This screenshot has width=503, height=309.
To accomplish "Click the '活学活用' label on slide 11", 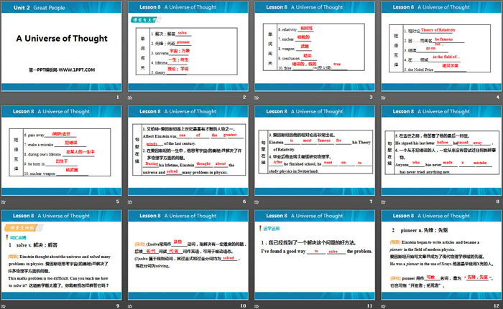I will click(267, 226).
